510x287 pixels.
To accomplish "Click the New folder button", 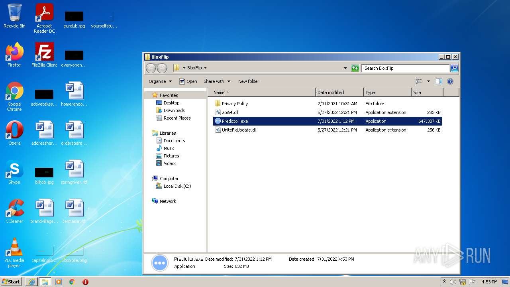I will (x=249, y=81).
